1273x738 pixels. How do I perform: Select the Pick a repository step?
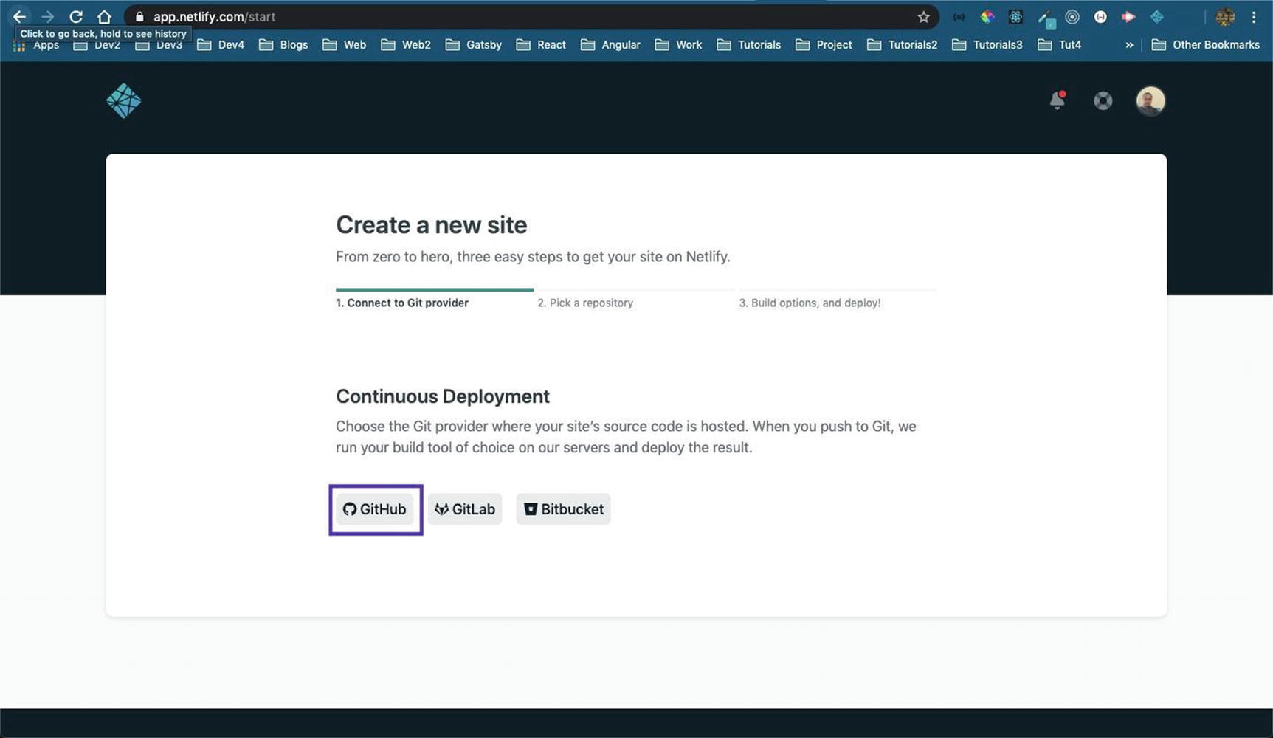click(585, 303)
